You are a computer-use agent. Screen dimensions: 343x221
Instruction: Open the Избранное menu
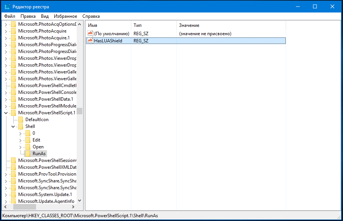point(65,16)
